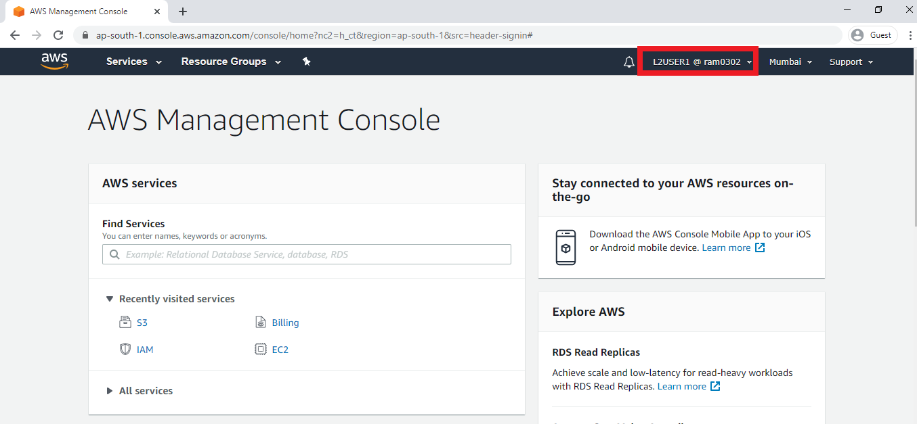Click Learn more for Mobile App

coord(726,248)
